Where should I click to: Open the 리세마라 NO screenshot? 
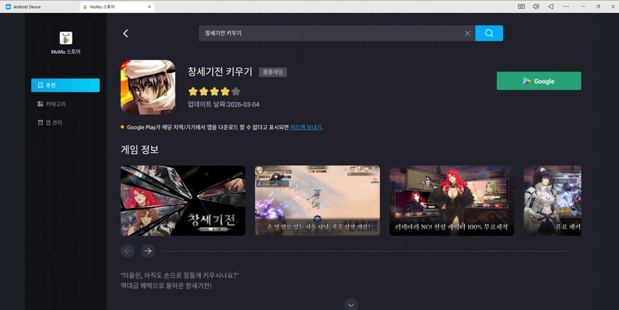coord(452,200)
